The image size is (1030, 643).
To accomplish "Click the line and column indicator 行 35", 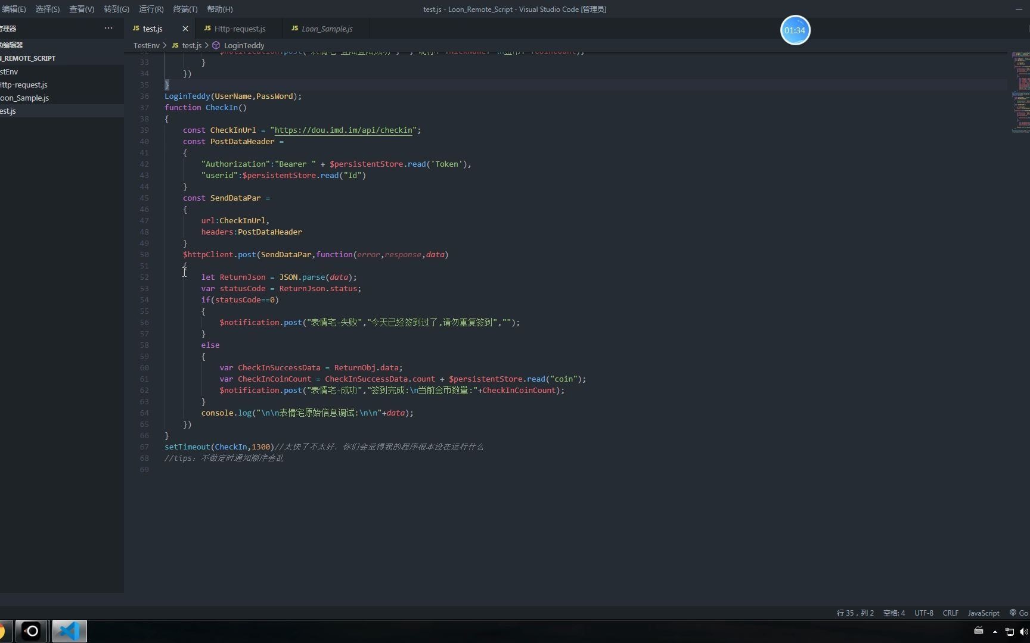I will [x=855, y=613].
